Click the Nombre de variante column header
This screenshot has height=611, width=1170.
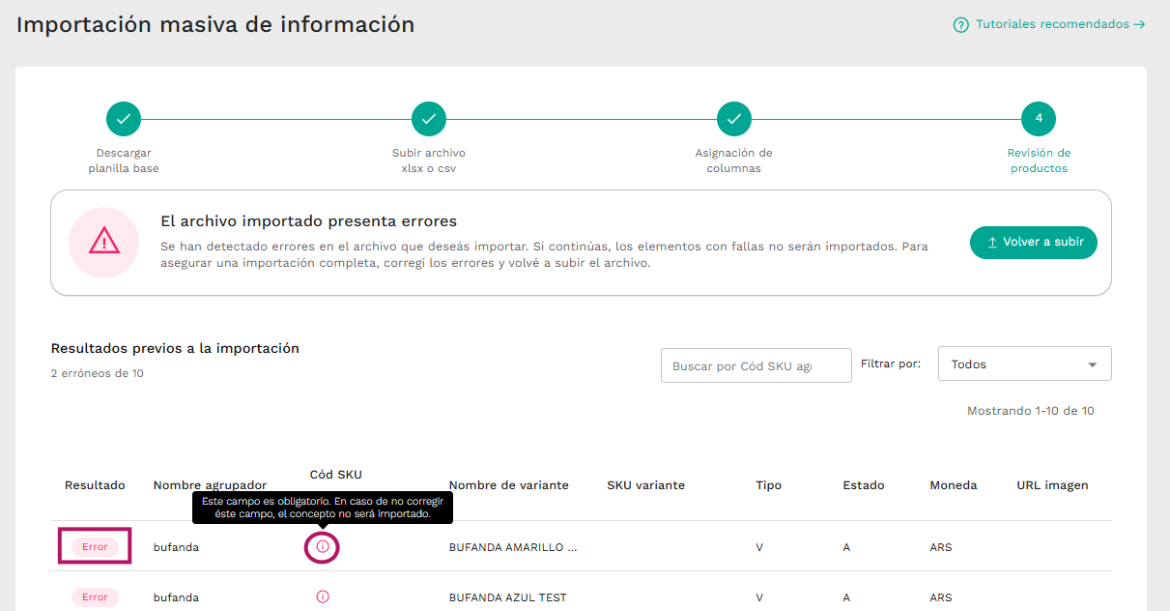[x=508, y=485]
